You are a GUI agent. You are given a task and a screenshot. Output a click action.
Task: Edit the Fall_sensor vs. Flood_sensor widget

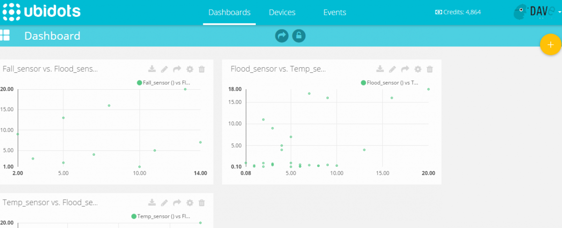click(x=164, y=69)
